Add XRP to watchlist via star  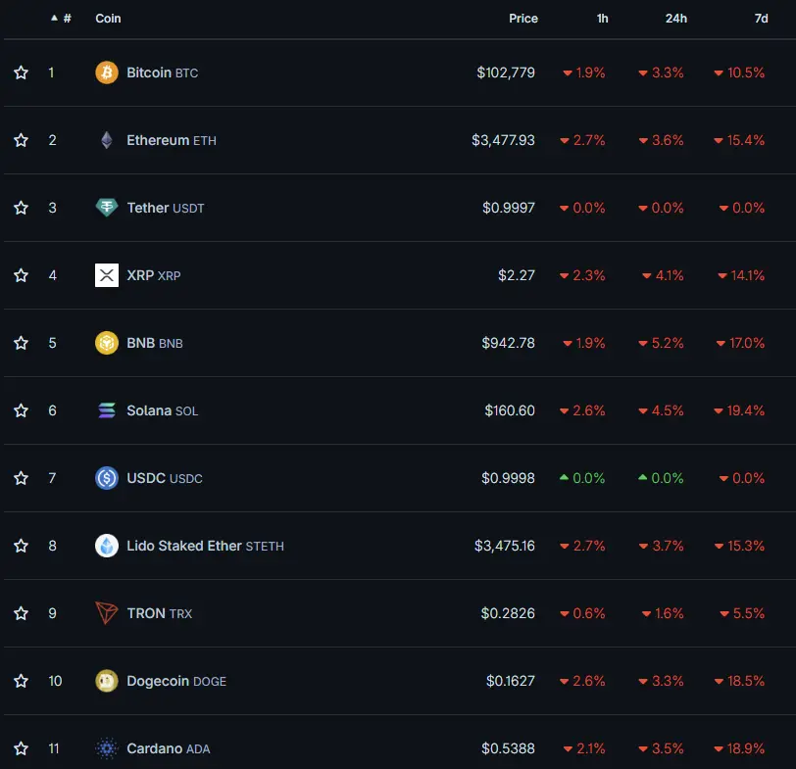click(21, 275)
